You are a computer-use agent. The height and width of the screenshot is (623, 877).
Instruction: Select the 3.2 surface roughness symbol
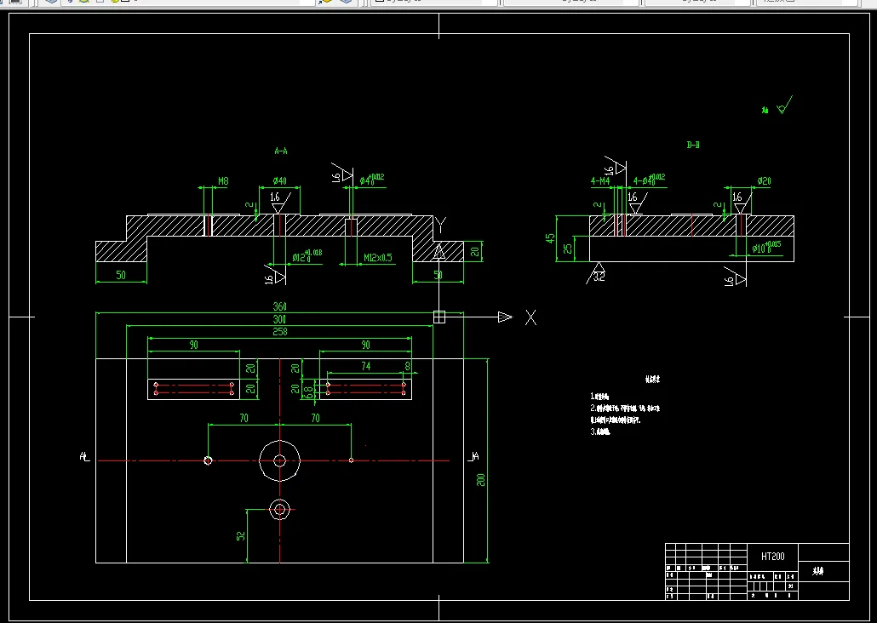[x=598, y=273]
